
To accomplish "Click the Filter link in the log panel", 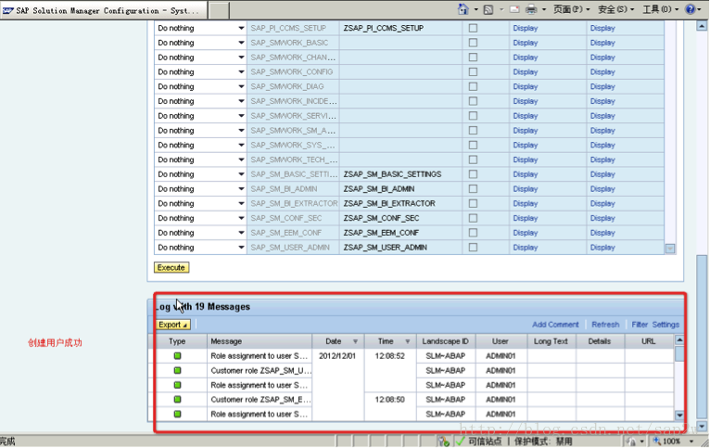I will coord(640,325).
